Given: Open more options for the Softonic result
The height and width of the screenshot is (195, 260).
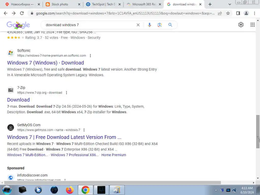Looking at the screenshot, I should [90, 56].
